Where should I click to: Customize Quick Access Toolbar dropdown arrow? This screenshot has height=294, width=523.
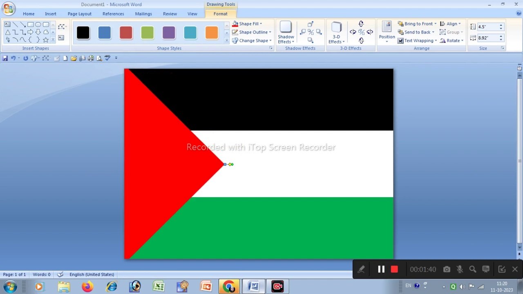116,58
